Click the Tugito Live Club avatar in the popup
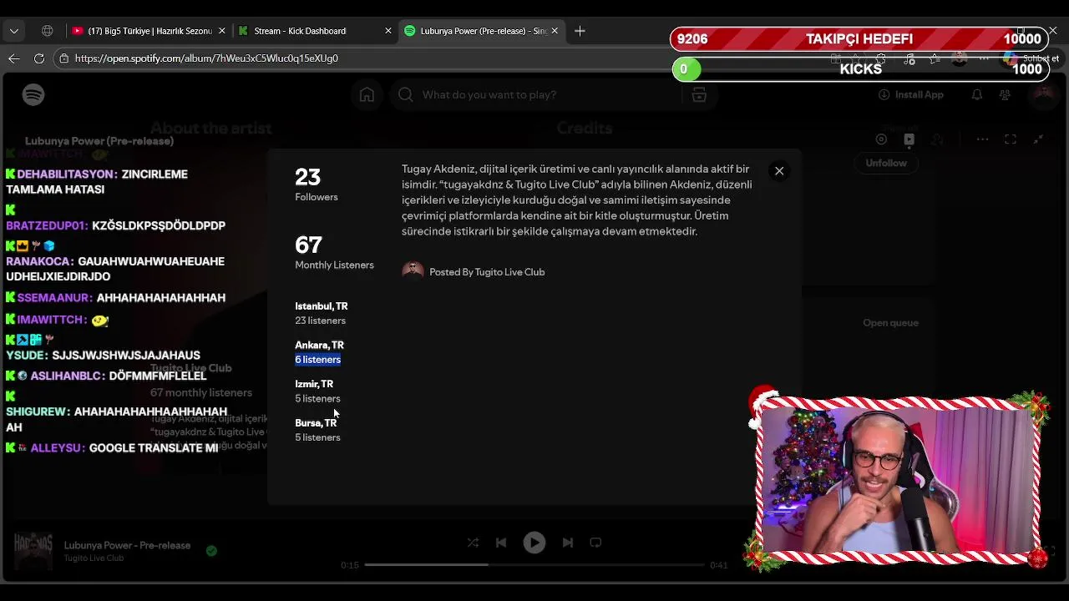The height and width of the screenshot is (601, 1069). click(413, 271)
